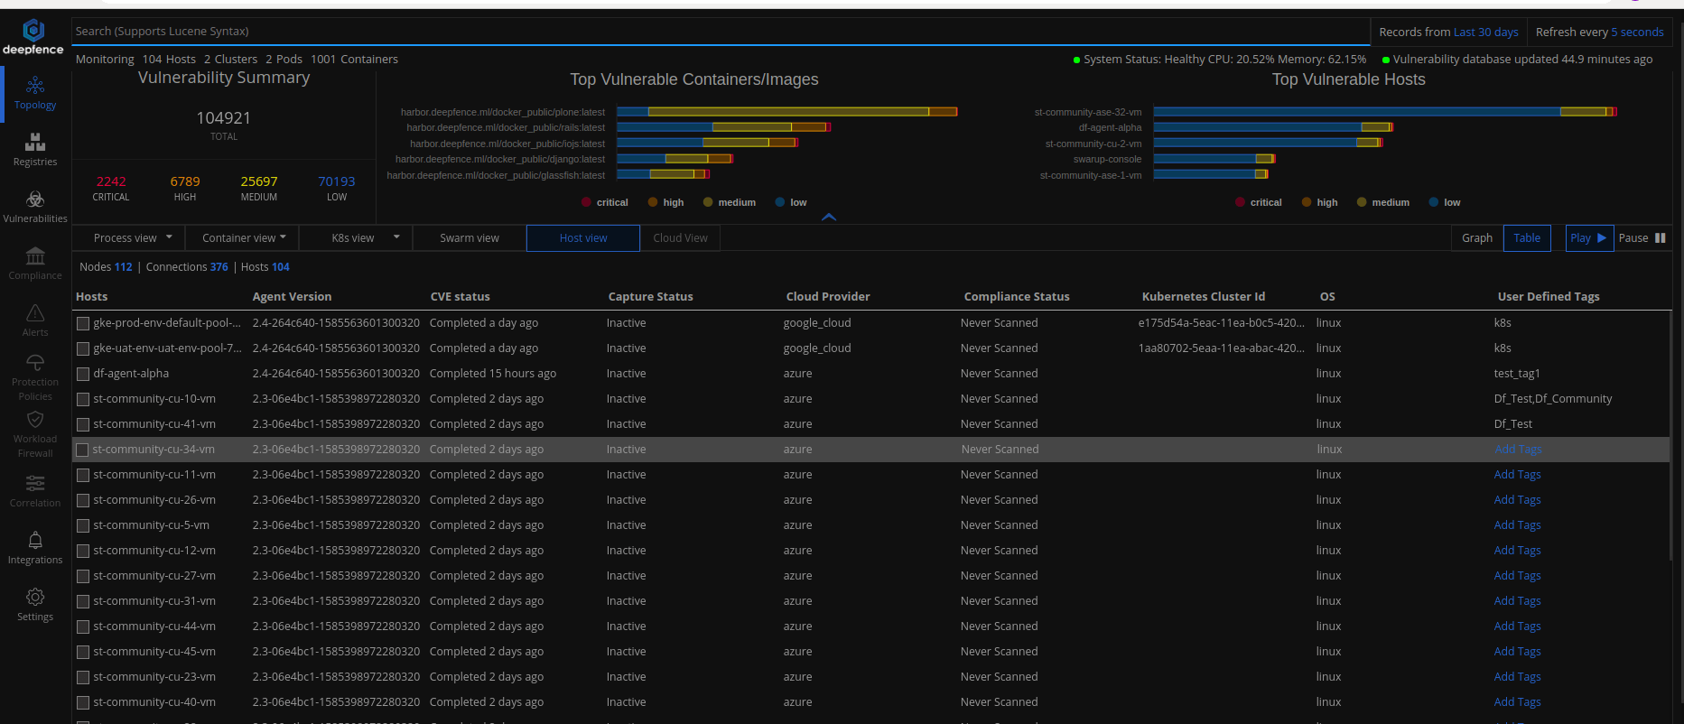Select st-community-cu-10-vm checkbox
1684x724 pixels.
pyautogui.click(x=83, y=399)
